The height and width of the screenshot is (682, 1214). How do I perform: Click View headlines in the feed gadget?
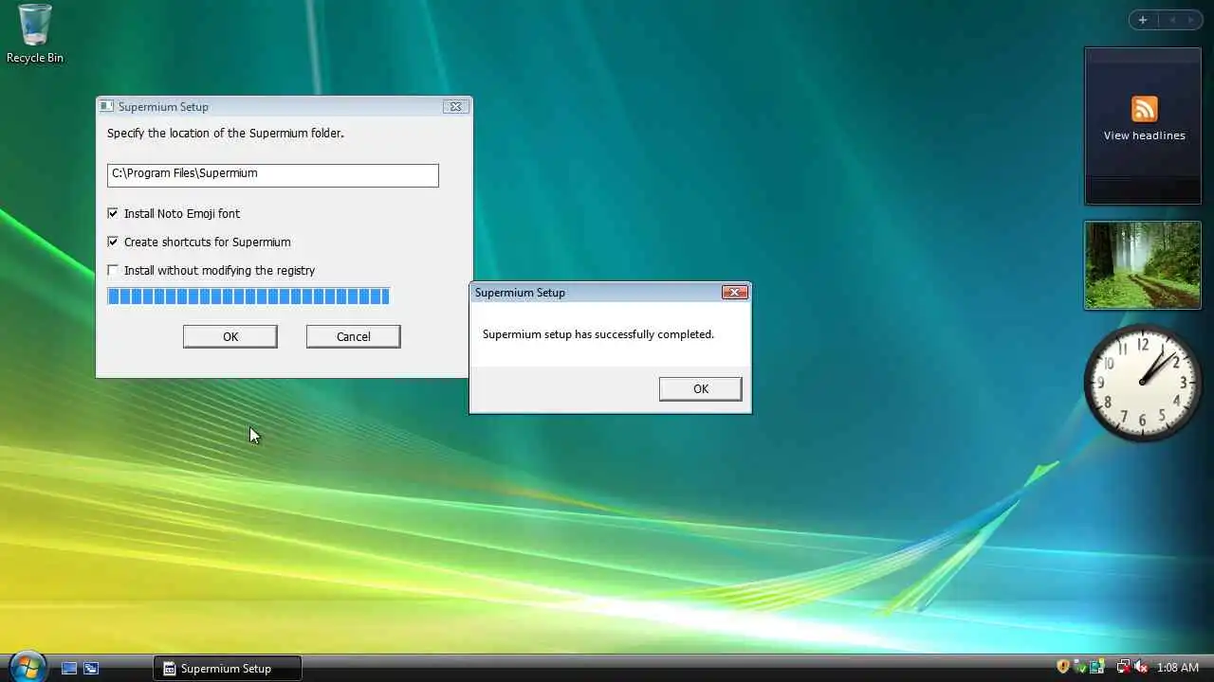1144,135
